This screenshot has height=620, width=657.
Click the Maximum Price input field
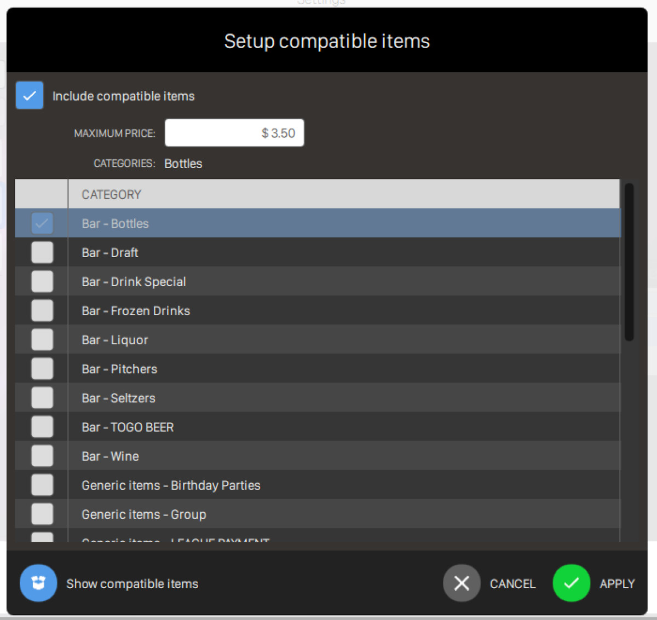point(234,133)
